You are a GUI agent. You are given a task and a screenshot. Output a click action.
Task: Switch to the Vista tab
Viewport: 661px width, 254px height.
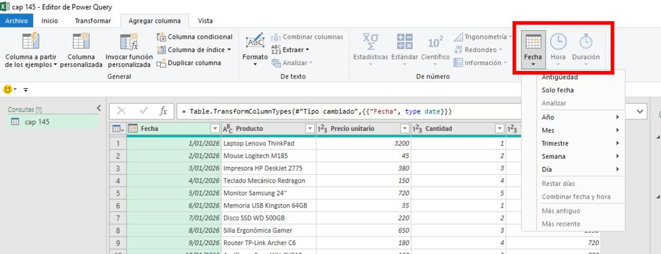[x=205, y=21]
